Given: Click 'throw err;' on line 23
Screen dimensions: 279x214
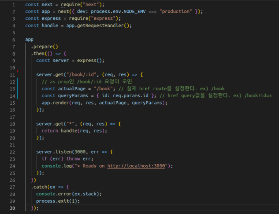Looking at the screenshot, I should click(x=80, y=159).
